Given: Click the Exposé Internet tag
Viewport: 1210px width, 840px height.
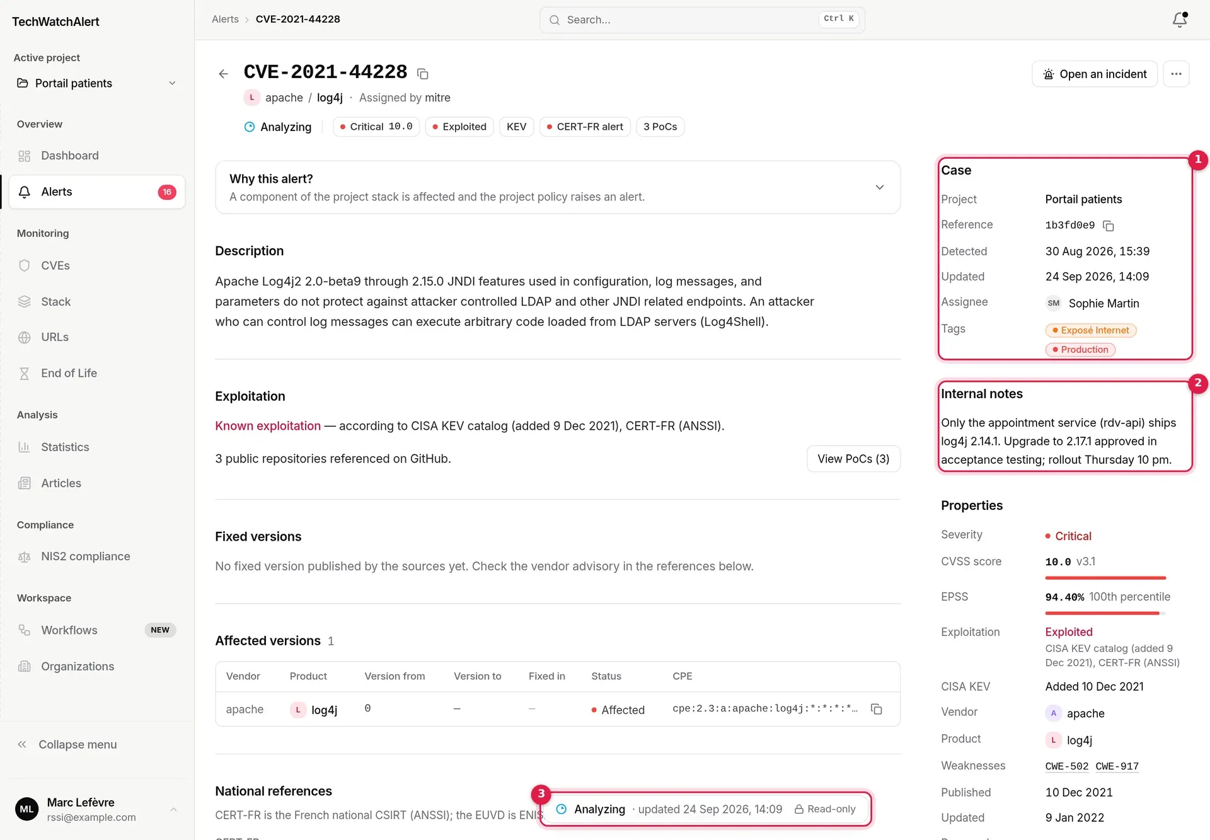Looking at the screenshot, I should 1090,330.
